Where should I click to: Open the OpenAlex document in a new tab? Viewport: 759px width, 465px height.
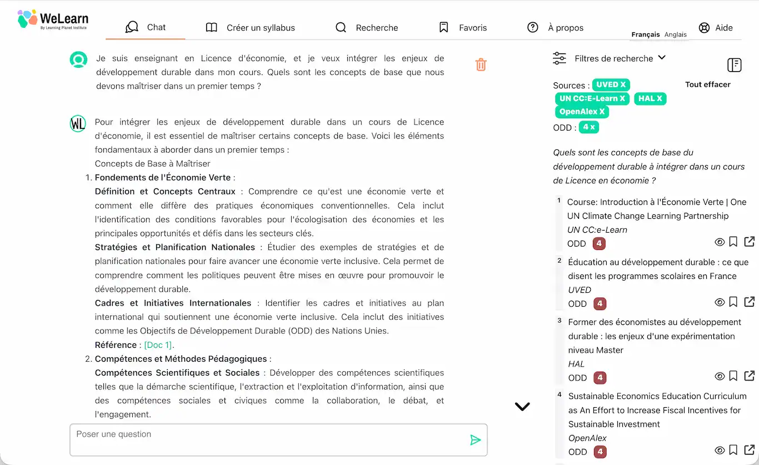749,451
